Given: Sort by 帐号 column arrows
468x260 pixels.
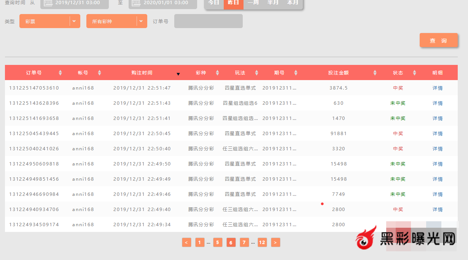Looking at the screenshot, I should click(x=99, y=72).
